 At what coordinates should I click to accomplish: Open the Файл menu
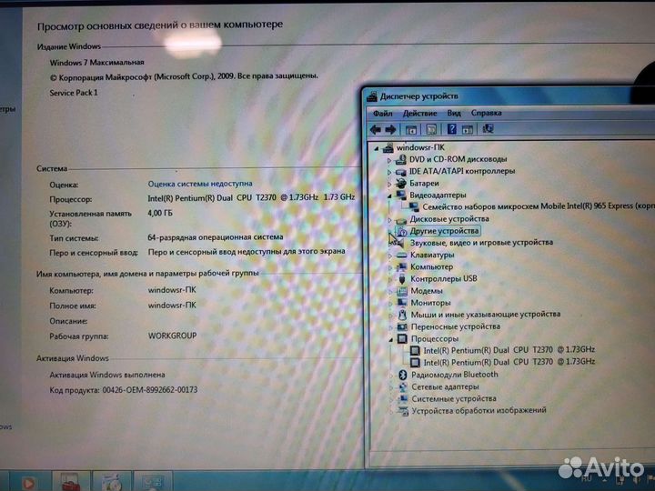point(382,114)
